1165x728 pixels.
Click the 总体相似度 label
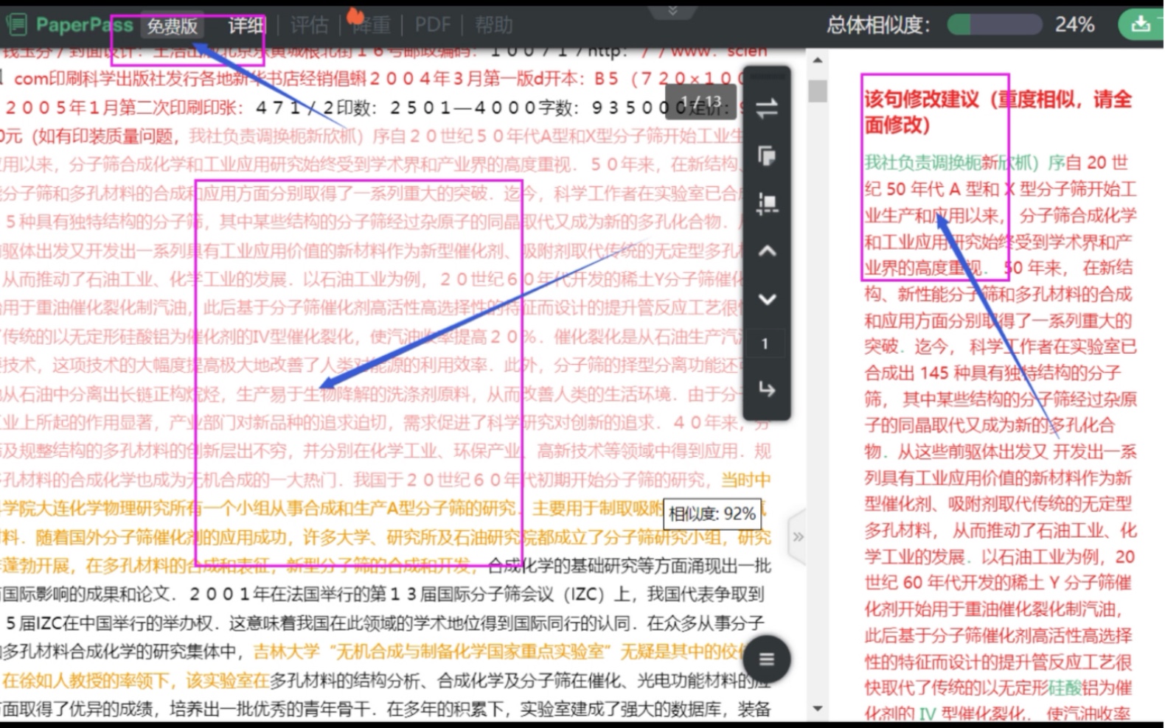tap(877, 25)
